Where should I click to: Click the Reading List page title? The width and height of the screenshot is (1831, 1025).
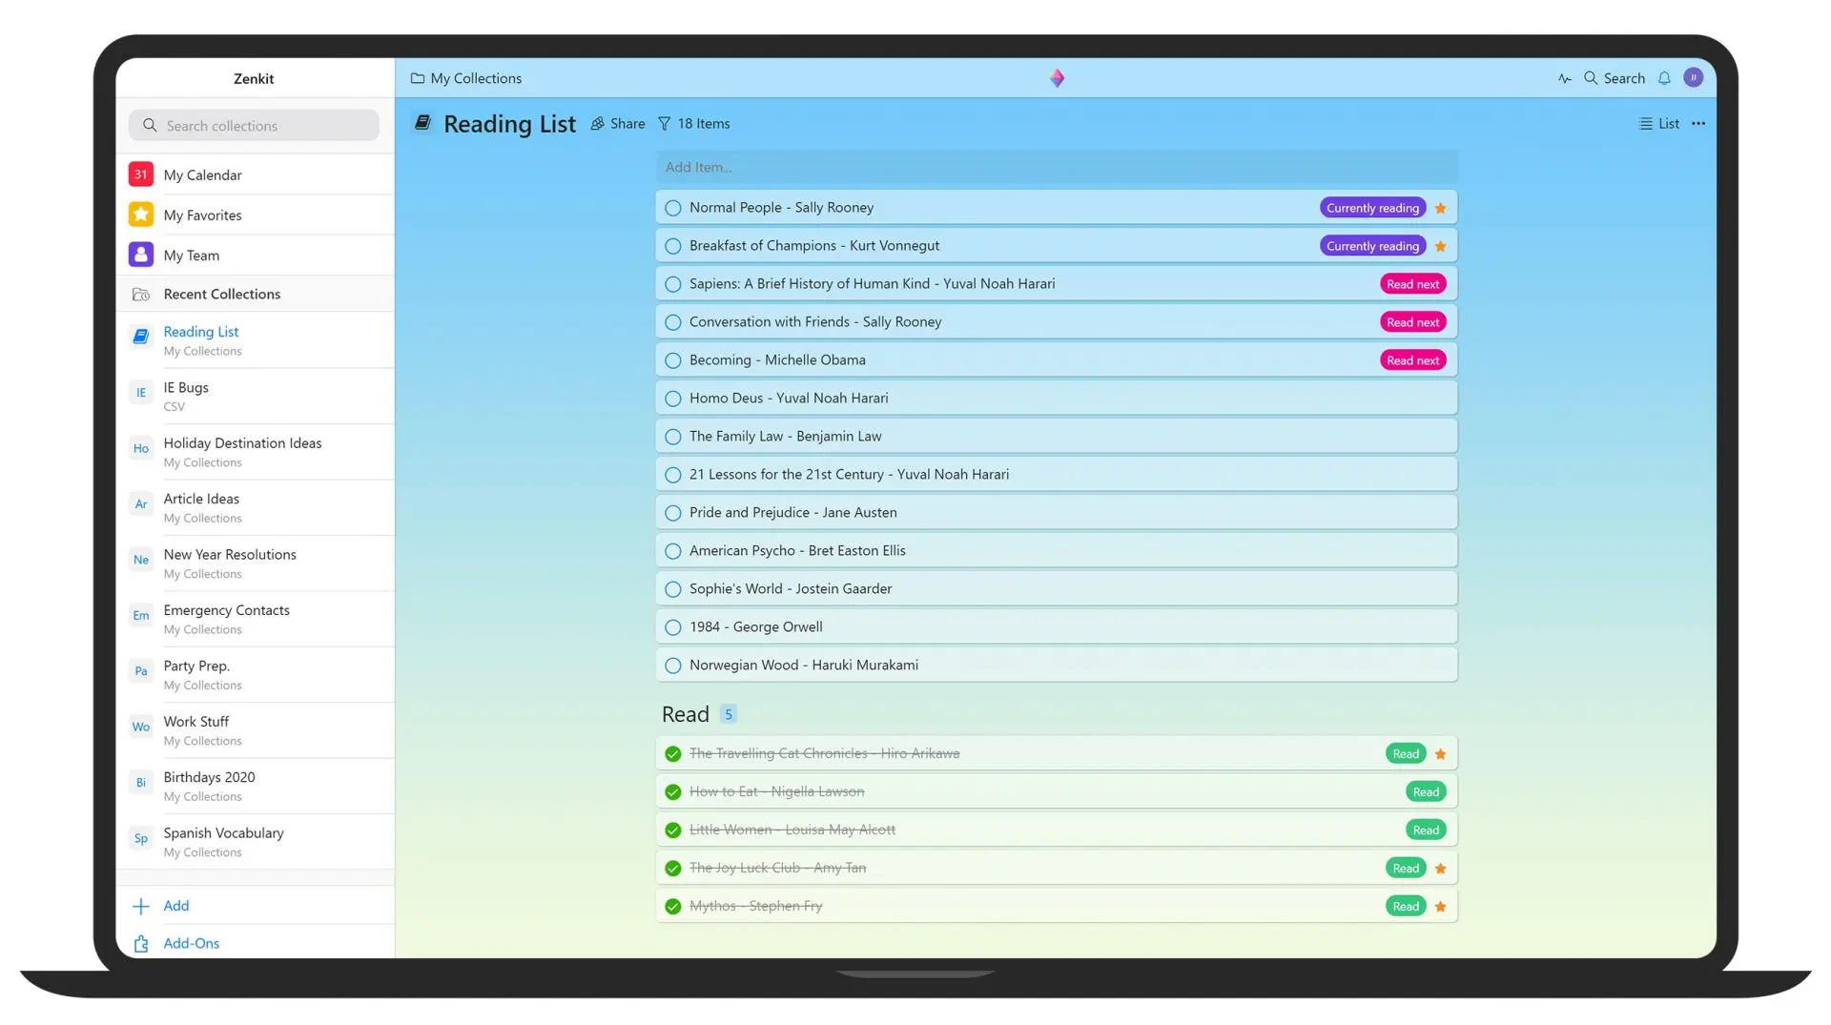509,124
